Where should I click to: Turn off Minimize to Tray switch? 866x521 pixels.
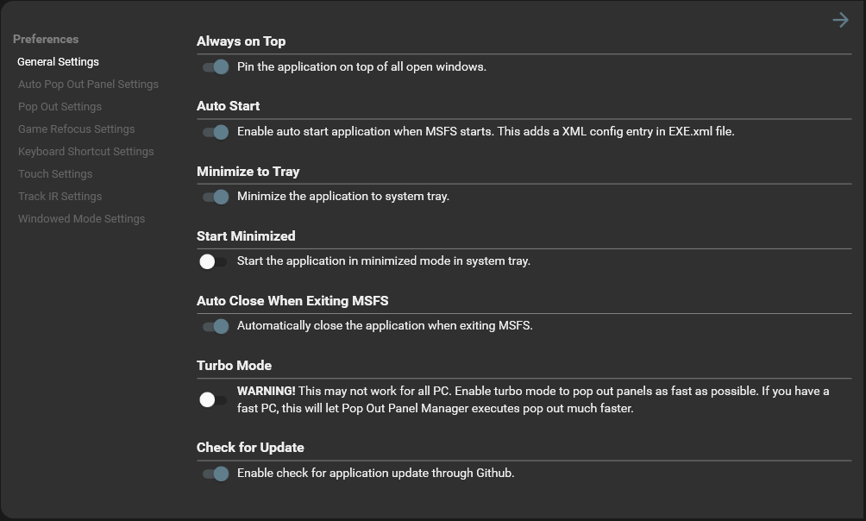[x=215, y=197]
